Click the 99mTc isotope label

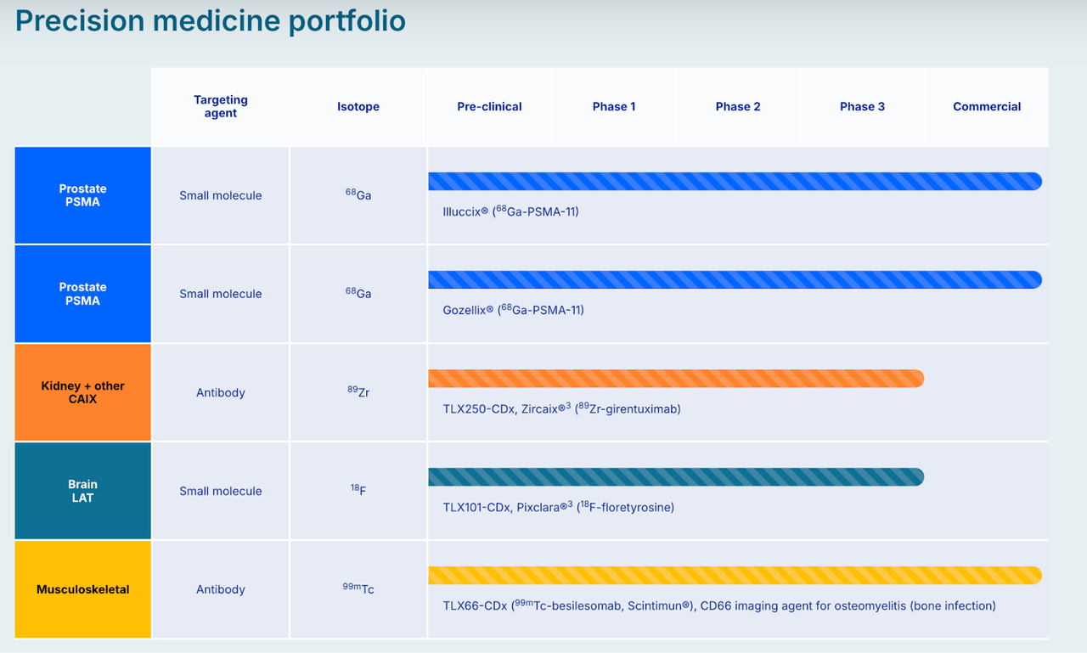358,588
